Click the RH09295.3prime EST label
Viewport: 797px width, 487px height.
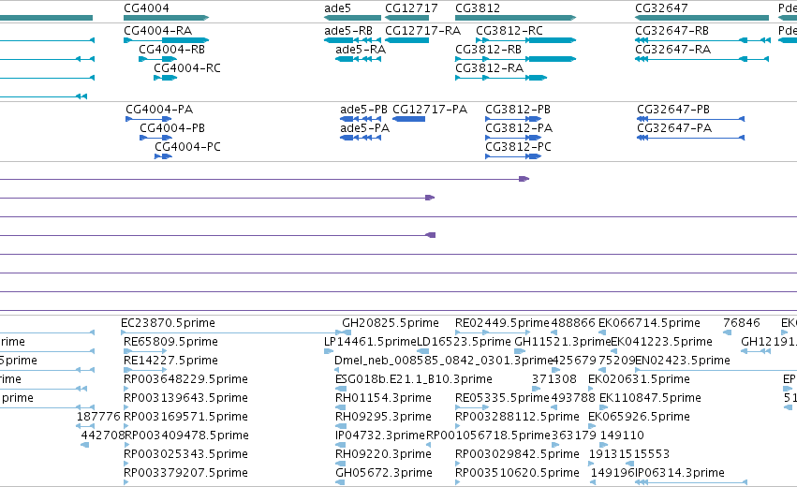coord(383,417)
